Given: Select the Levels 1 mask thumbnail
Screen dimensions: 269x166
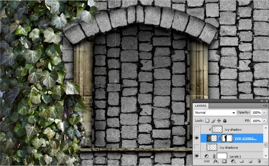Looking at the screenshot, I should [222, 156].
